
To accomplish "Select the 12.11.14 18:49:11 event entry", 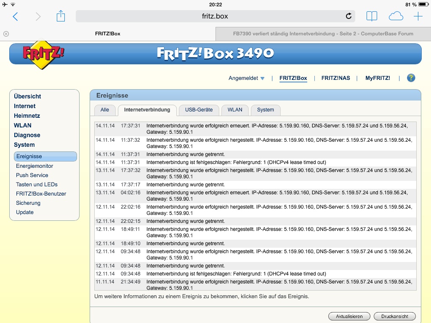I will click(x=255, y=232).
